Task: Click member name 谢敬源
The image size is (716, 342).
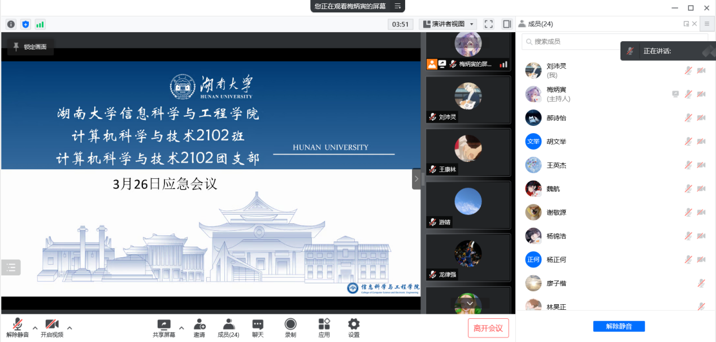Action: tap(556, 212)
